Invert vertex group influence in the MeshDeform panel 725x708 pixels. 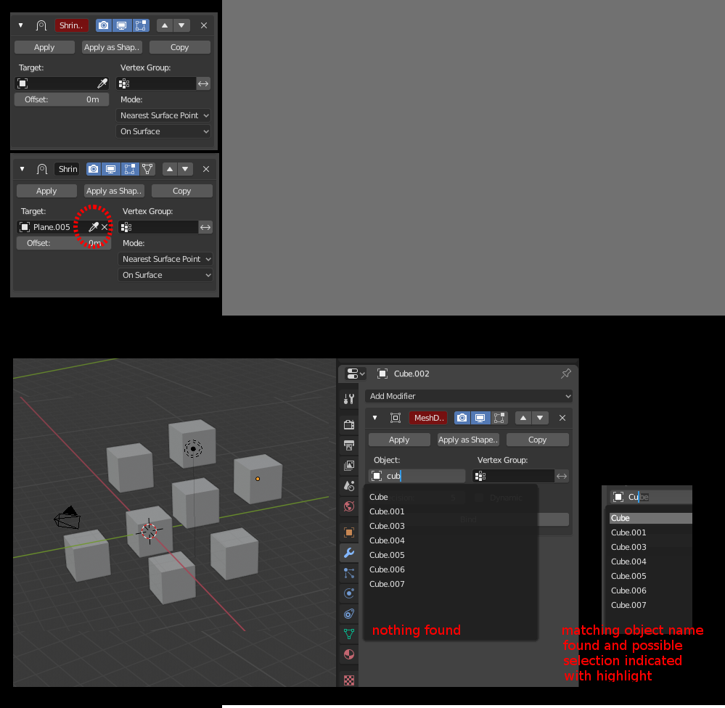(561, 476)
